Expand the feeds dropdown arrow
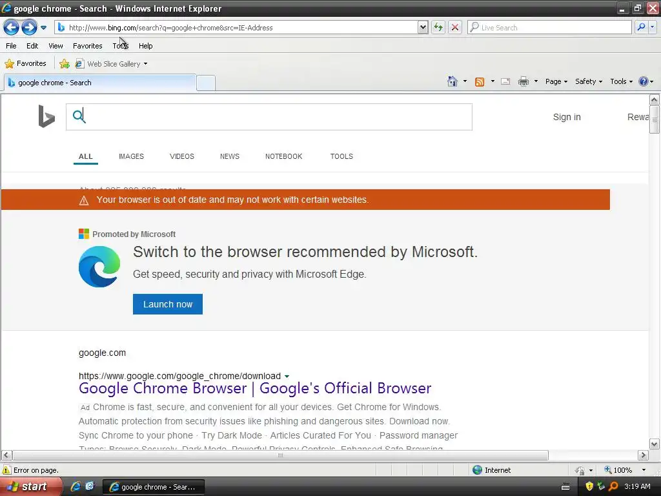The width and height of the screenshot is (661, 496). (x=493, y=81)
